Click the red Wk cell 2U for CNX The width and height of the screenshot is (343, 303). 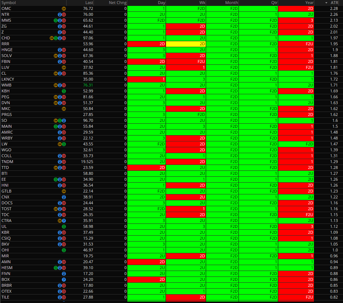click(x=186, y=197)
